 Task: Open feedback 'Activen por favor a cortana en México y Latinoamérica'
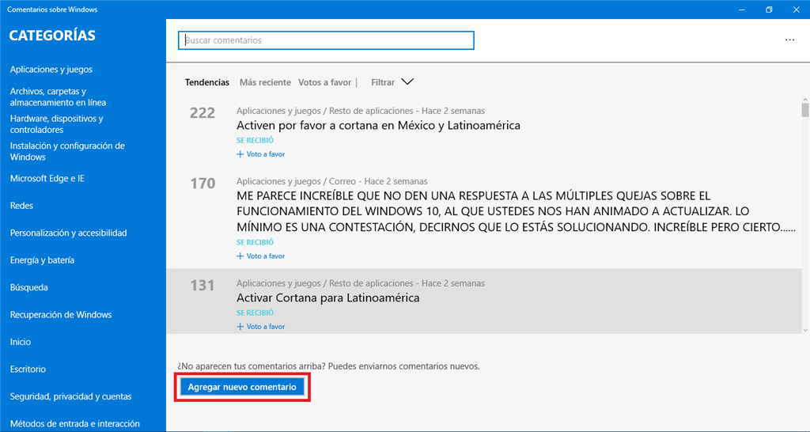pyautogui.click(x=378, y=126)
